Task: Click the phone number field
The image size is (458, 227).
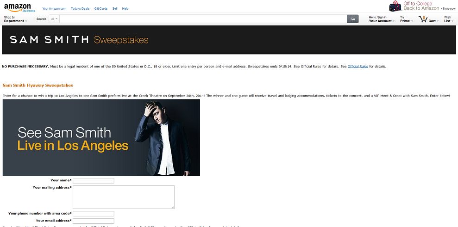Action: (94, 214)
